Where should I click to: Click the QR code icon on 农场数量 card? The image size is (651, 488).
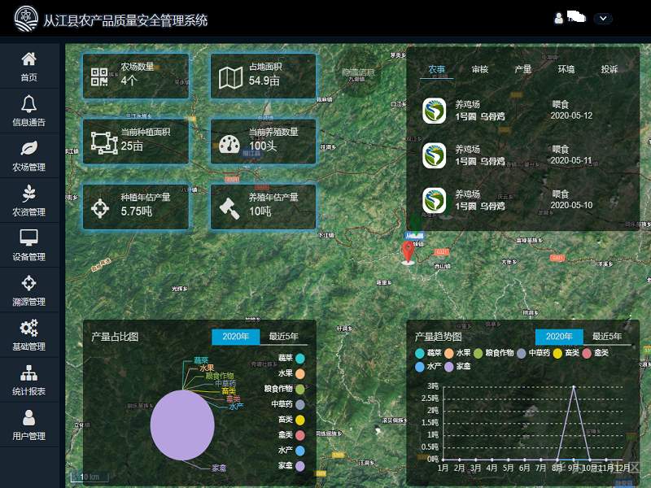point(99,76)
